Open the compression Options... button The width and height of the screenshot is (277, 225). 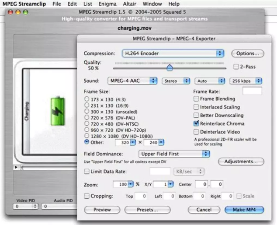click(x=247, y=53)
